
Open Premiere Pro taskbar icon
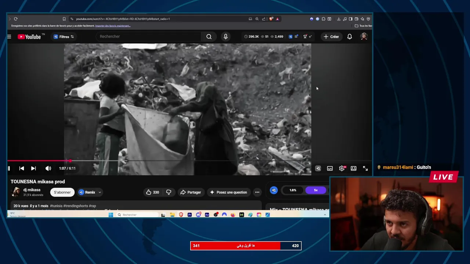coord(189,215)
